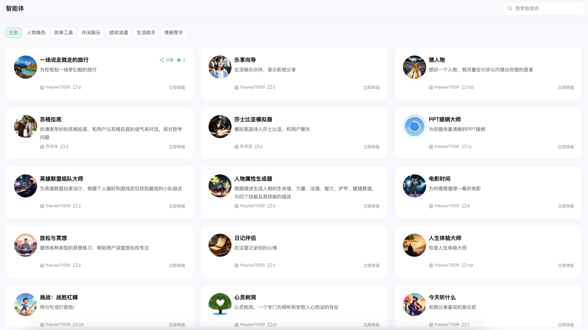Image resolution: width=588 pixels, height=330 pixels.
Task: Click the comment icon on 猜人物 card
Action: pos(464,87)
